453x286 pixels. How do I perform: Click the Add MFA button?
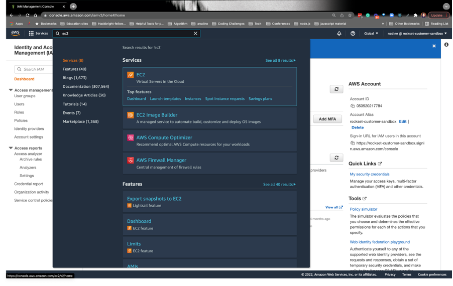(327, 119)
